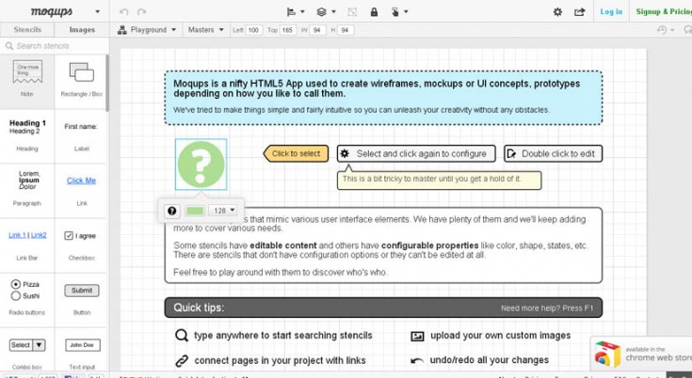Open the settings gear icon
Screen dimensions: 692x378
pos(557,12)
